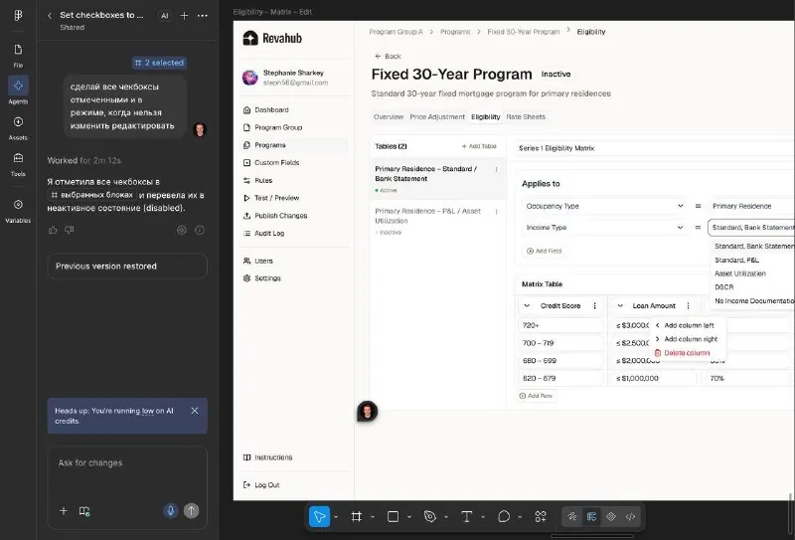Click the 2 selected chip
This screenshot has height=540, width=795.
pyautogui.click(x=159, y=63)
